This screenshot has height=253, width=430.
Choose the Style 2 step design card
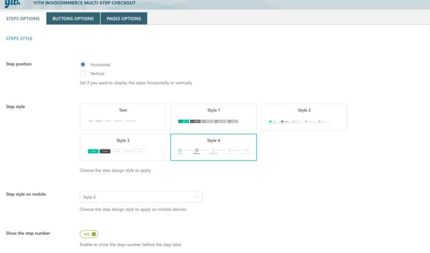304,116
